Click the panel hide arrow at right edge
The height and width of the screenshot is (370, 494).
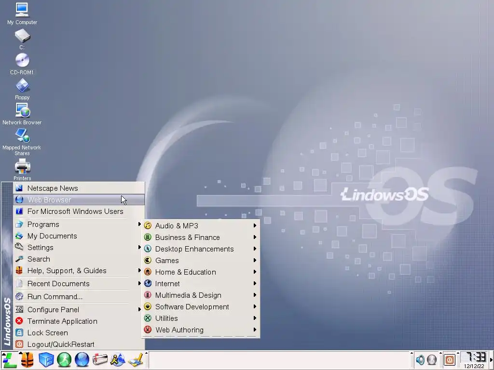[x=491, y=360]
